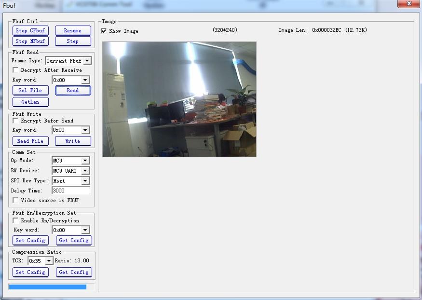
Task: Click Get Config in Compression Ratio
Action: [74, 272]
